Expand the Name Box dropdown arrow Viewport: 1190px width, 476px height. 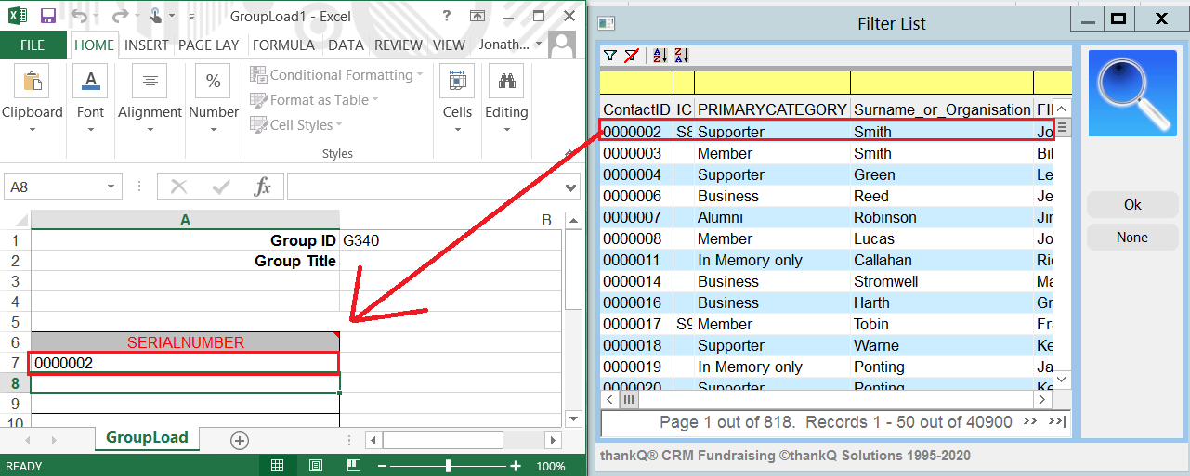point(111,187)
